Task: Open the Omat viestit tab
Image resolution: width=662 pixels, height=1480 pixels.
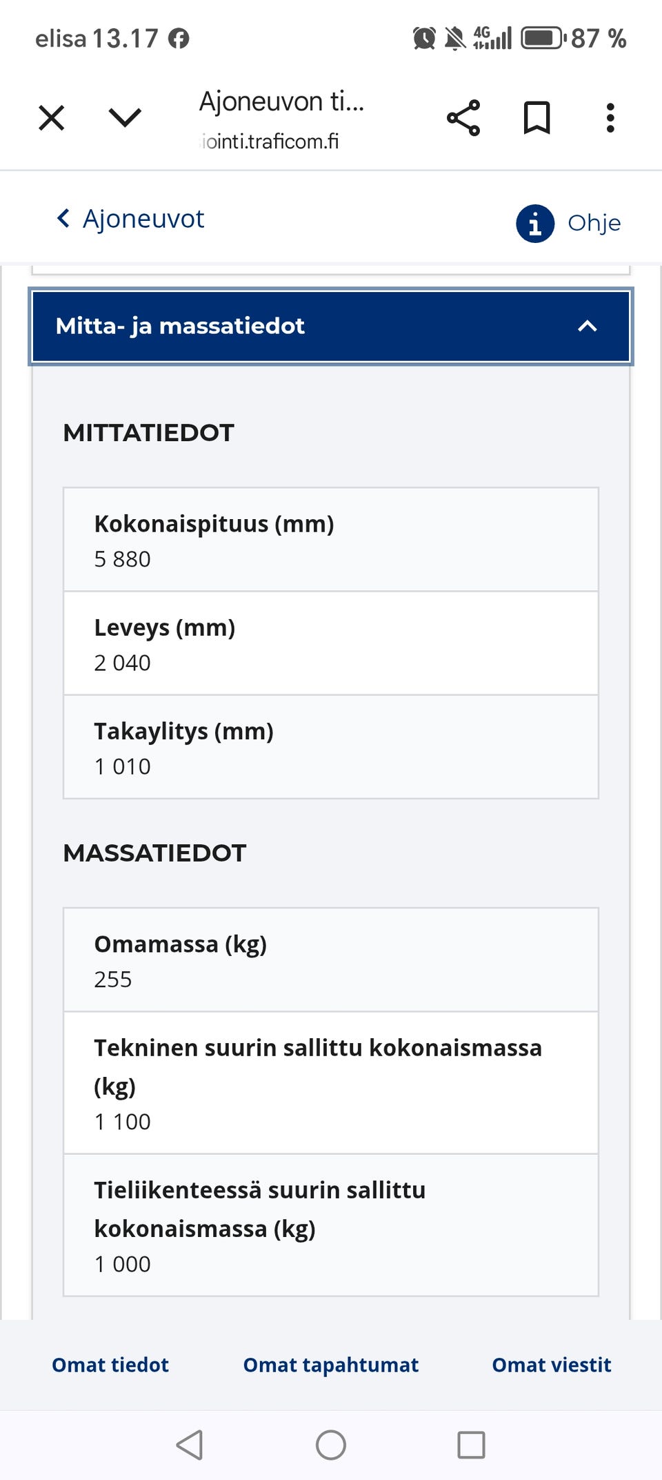Action: 552,1365
